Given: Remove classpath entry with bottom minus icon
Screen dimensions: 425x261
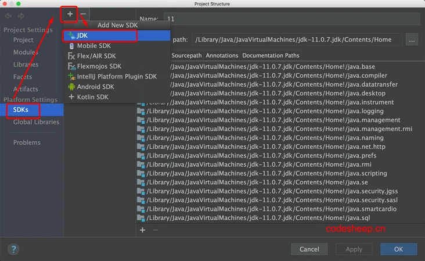Looking at the screenshot, I should tap(155, 230).
